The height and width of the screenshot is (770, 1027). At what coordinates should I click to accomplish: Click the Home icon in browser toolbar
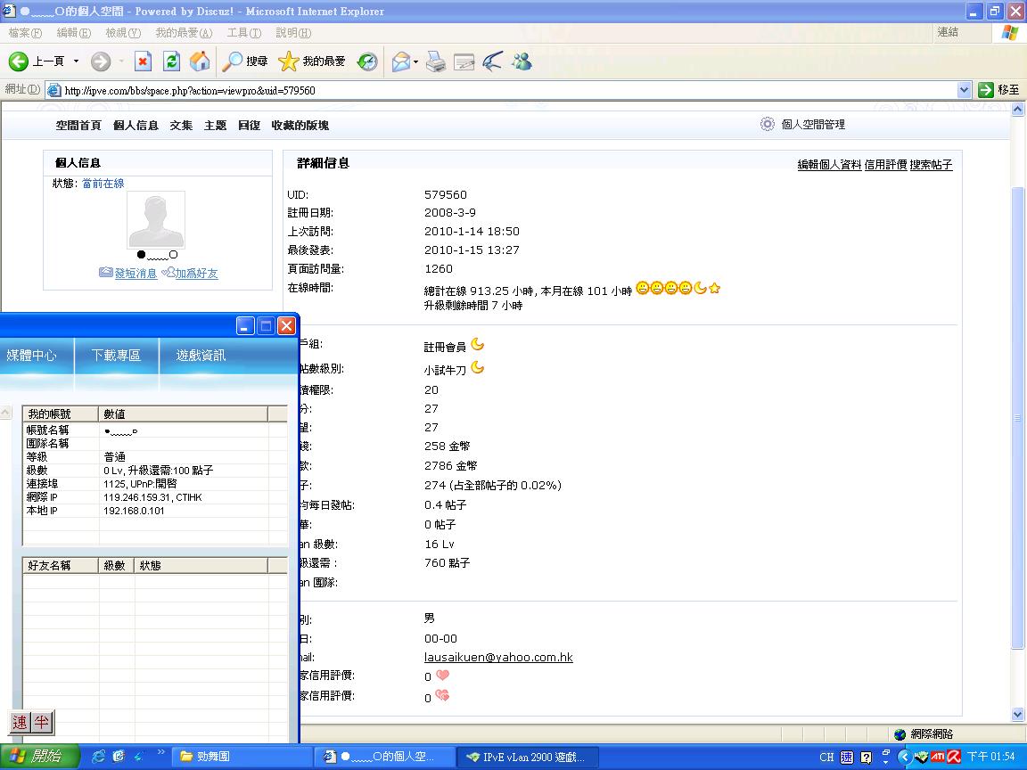(x=200, y=61)
